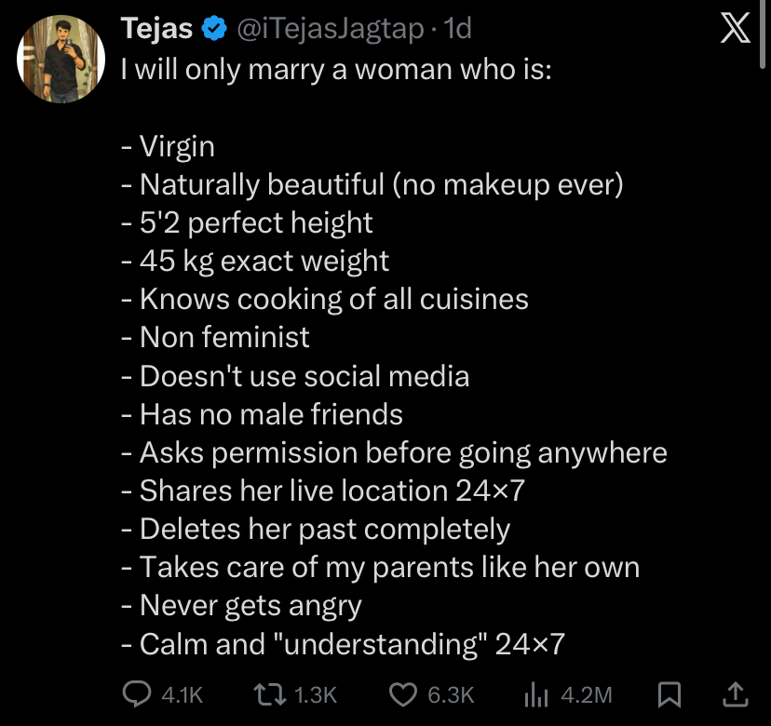Click the 4.1K replies count
The image size is (771, 726).
pos(182,694)
